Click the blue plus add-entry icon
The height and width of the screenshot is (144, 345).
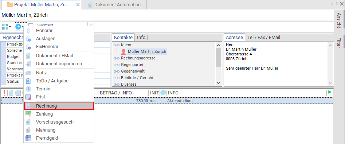(x=18, y=27)
